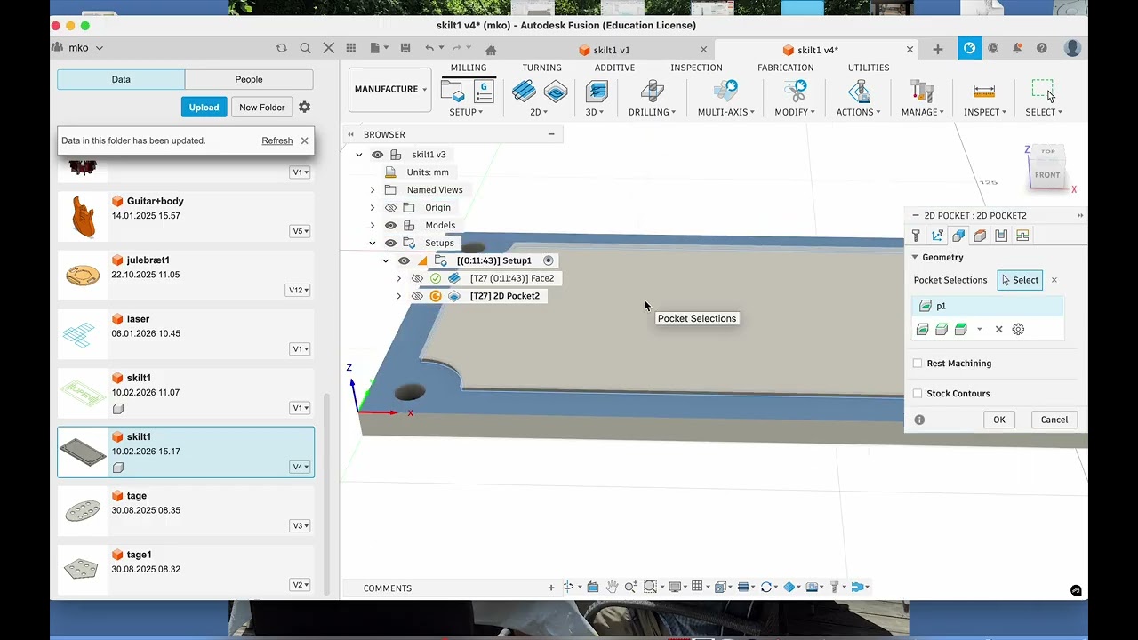Expand the Named Views tree node
The image size is (1138, 640).
(x=373, y=190)
